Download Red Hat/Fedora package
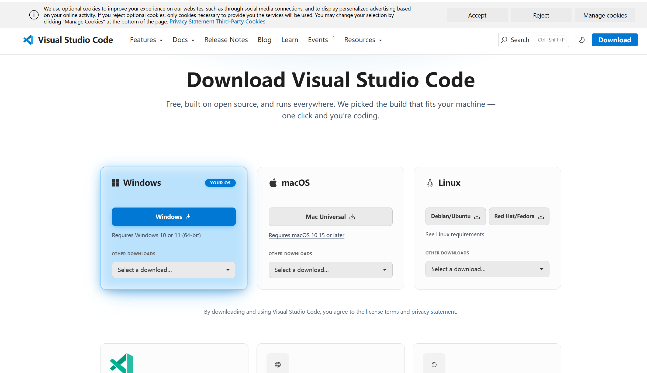Screen dimensions: 647x373 (519, 216)
